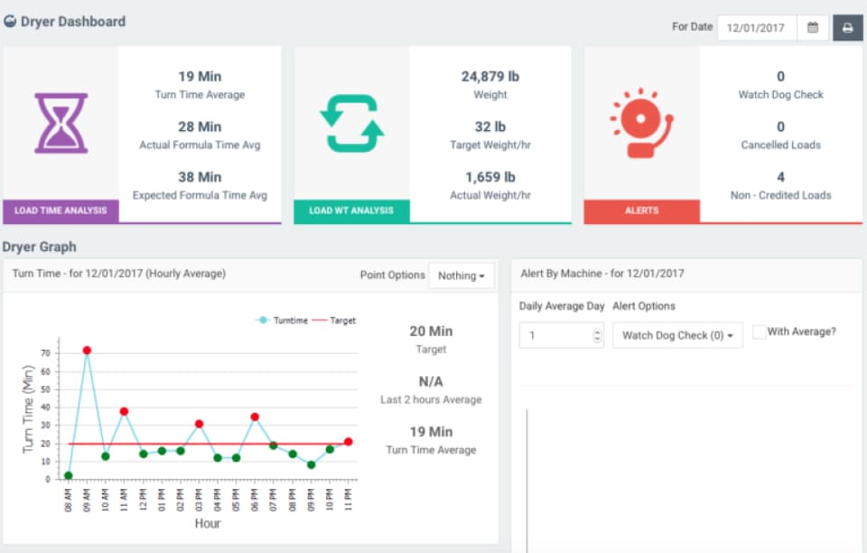Click the 1,659 lb Actual Weight/hr value
Image resolution: width=867 pixels, height=553 pixels.
coord(490,177)
